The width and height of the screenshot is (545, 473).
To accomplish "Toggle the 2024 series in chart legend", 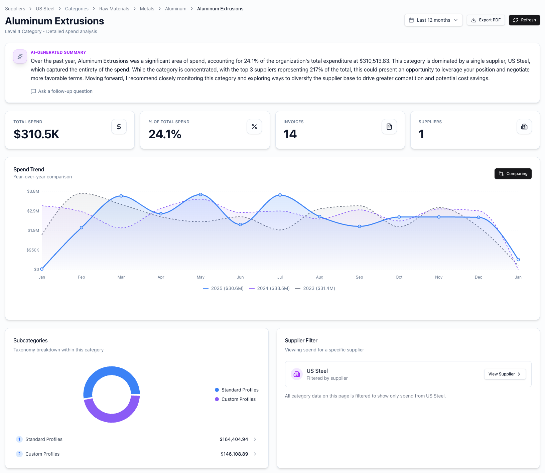I will 269,288.
